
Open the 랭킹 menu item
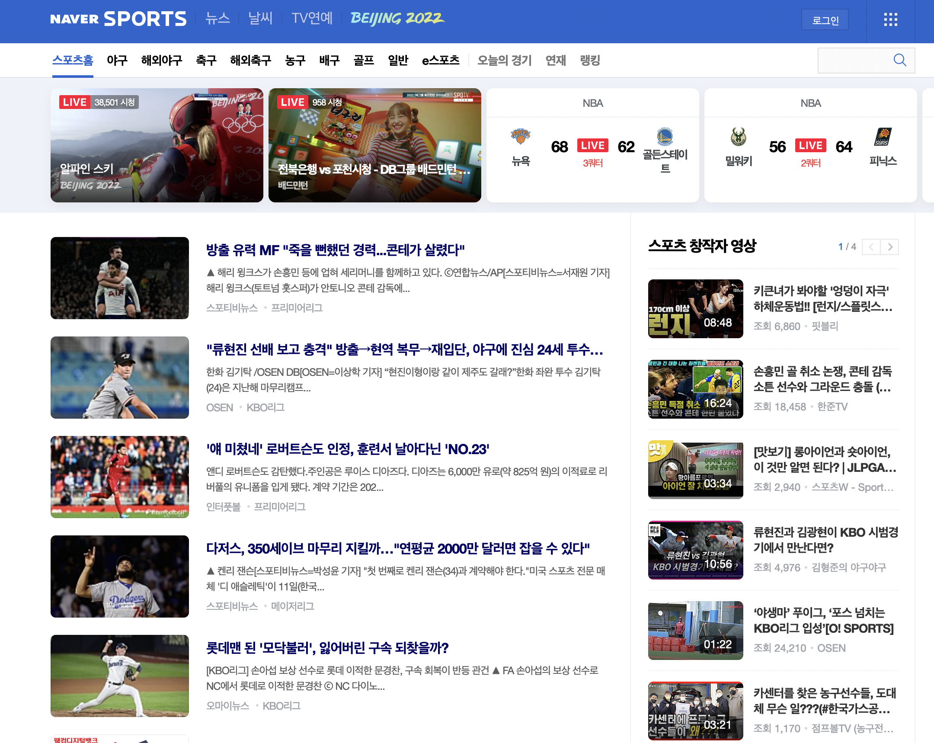(x=590, y=60)
